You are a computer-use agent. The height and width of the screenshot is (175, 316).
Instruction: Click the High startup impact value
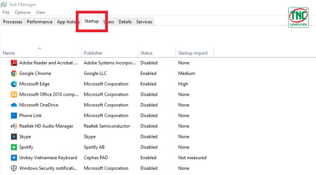(183, 84)
